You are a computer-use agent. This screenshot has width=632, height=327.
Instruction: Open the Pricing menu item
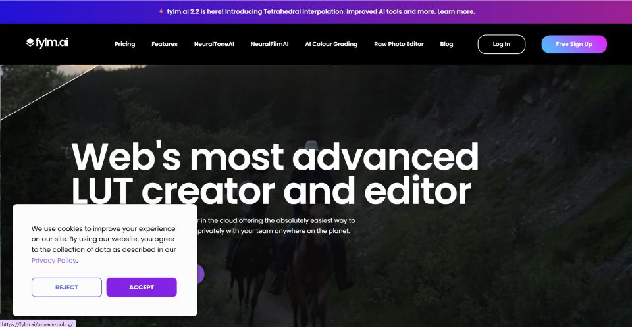[x=124, y=44]
